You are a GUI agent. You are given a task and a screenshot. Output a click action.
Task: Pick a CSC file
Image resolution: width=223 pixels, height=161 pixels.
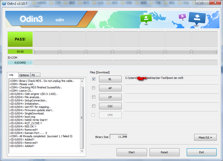coord(110,106)
